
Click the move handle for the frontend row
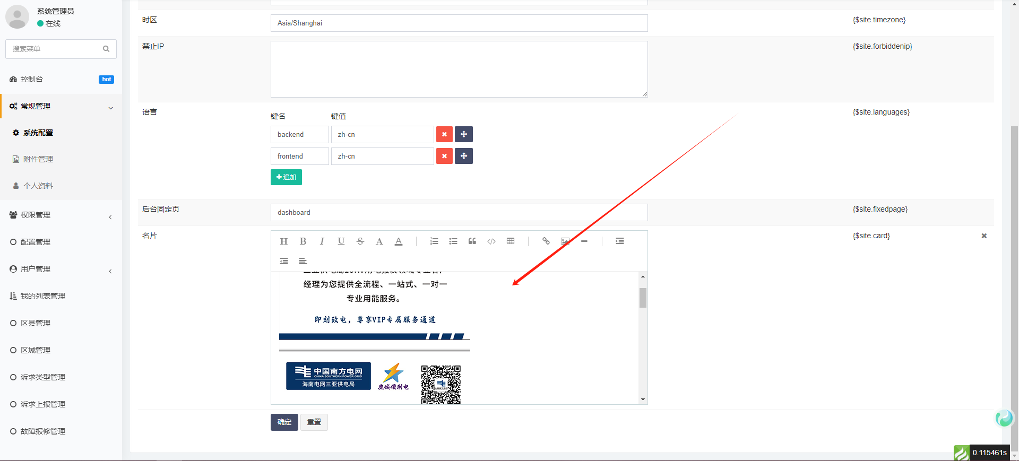(464, 156)
